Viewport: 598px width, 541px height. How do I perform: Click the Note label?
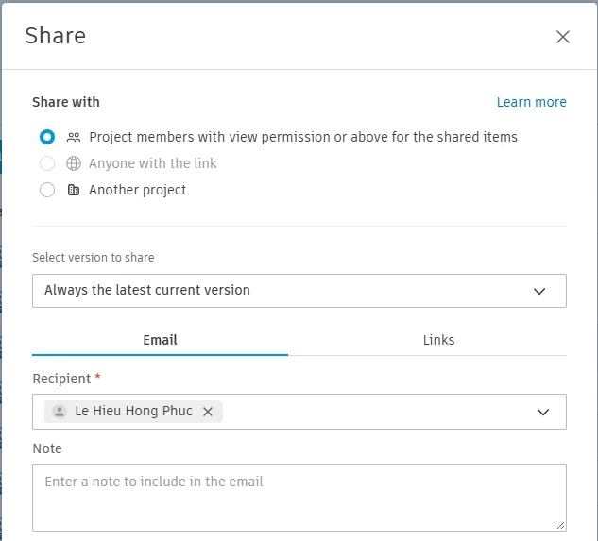(x=47, y=448)
